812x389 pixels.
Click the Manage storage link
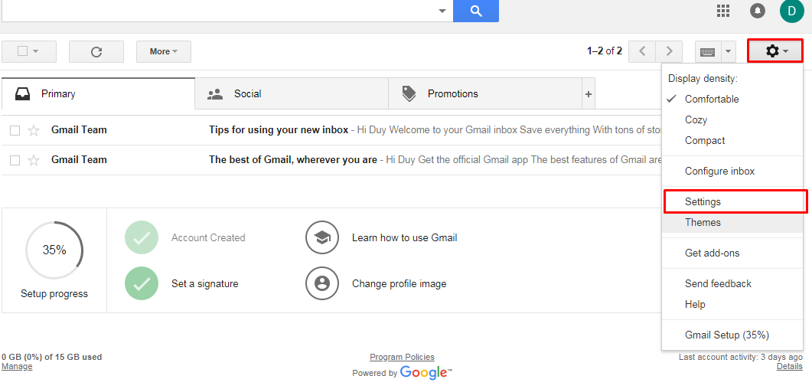(x=17, y=366)
